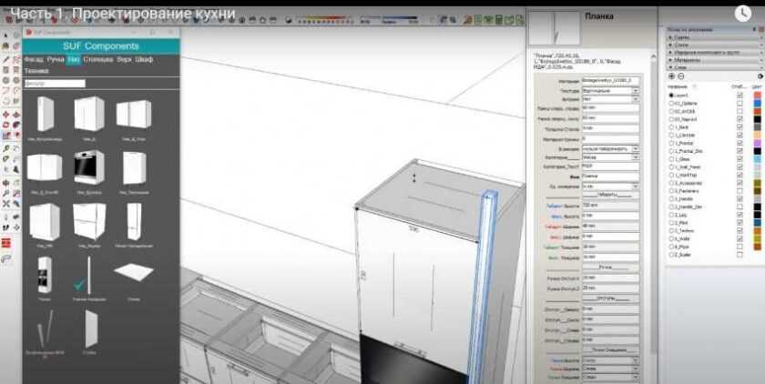Screen dimensions: 765x384
Task: Click the add layer plus icon
Action: (x=671, y=76)
